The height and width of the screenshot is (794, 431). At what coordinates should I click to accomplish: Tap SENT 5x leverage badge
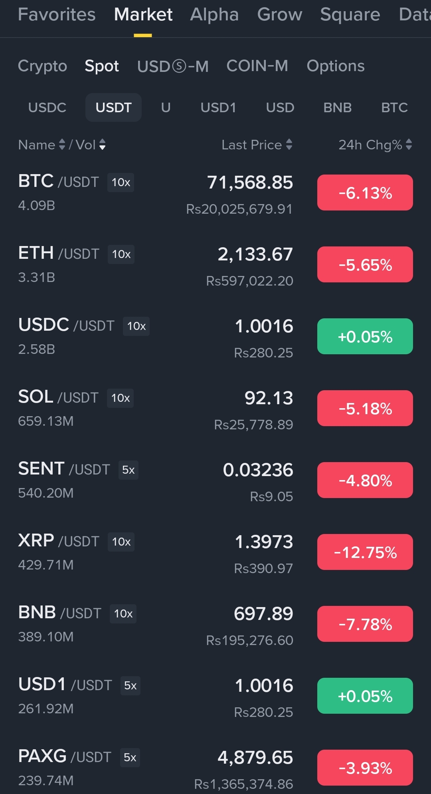128,470
